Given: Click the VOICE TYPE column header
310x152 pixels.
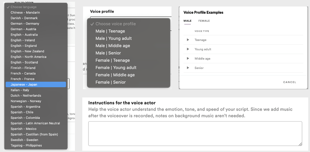Looking at the screenshot, I should [202, 31].
